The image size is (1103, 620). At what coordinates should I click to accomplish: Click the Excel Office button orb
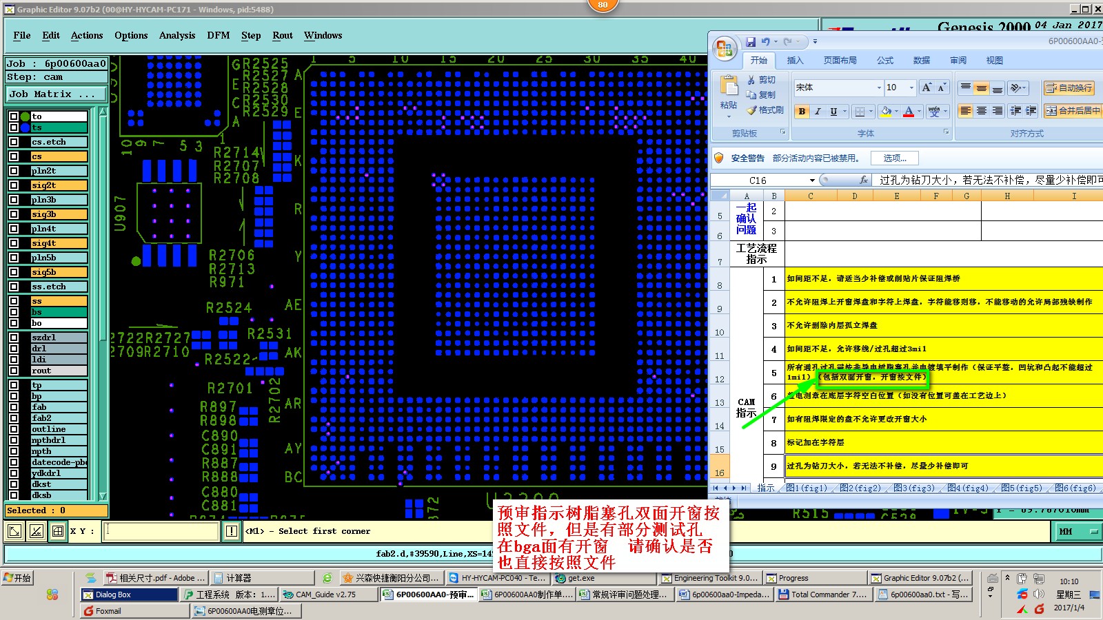click(724, 48)
